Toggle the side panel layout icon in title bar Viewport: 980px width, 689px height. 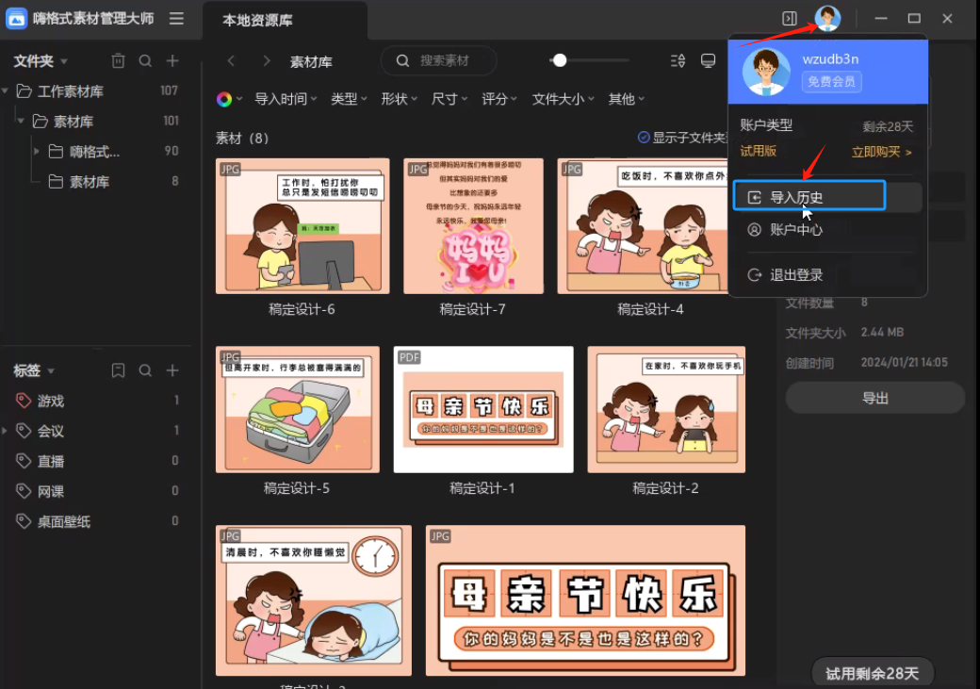(x=790, y=19)
